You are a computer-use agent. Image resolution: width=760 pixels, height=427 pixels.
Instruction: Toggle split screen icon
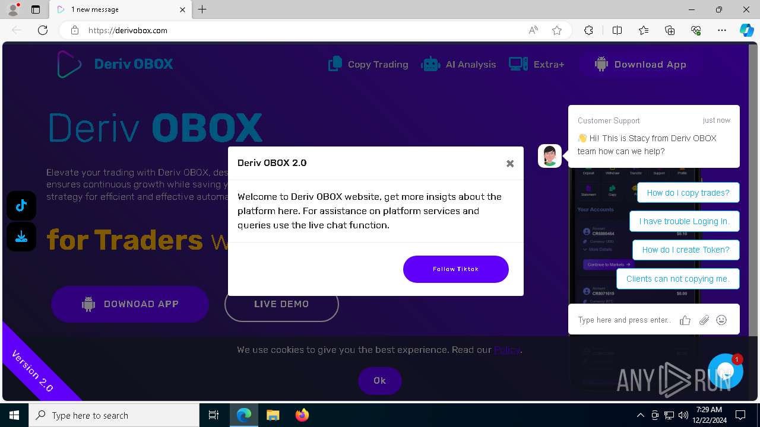tap(617, 30)
